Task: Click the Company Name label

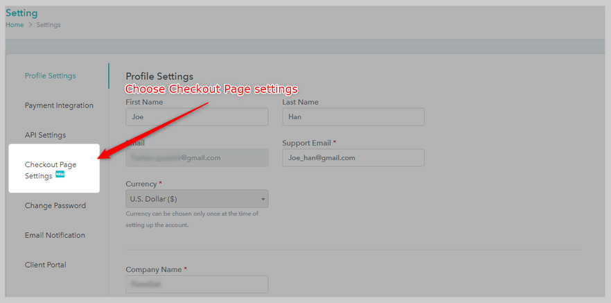Action: click(157, 270)
